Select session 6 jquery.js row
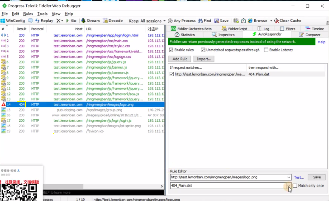329x201 pixels. pyautogui.click(x=82, y=62)
